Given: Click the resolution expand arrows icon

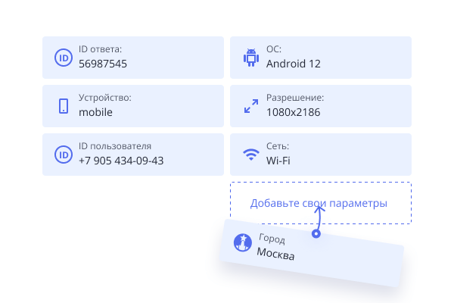Looking at the screenshot, I should pyautogui.click(x=250, y=106).
